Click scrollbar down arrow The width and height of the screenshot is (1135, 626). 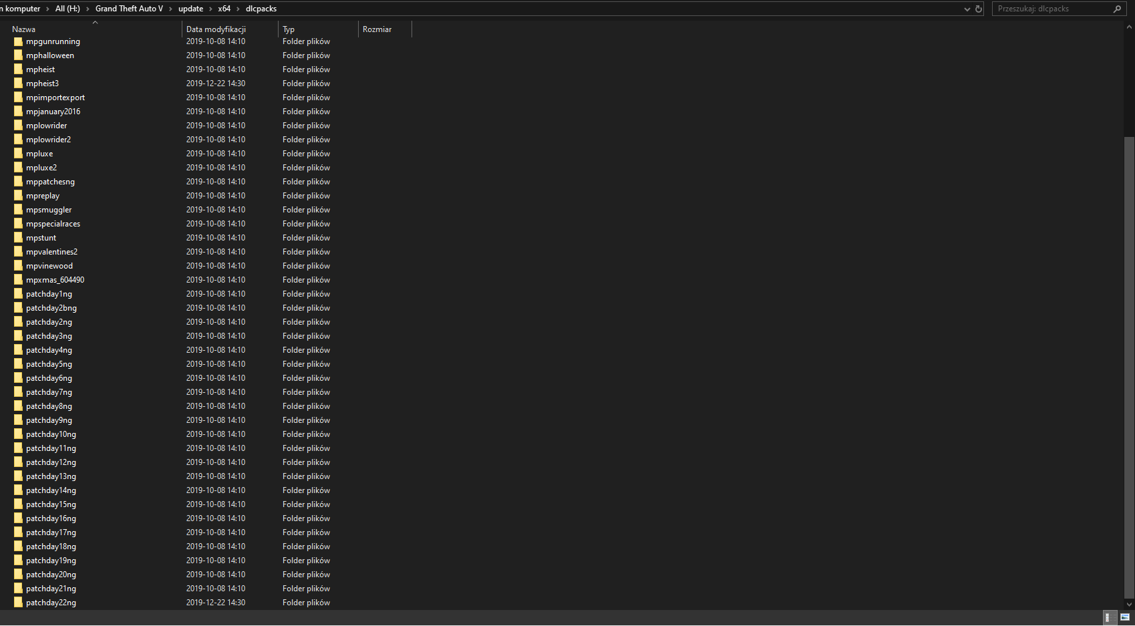pos(1129,604)
